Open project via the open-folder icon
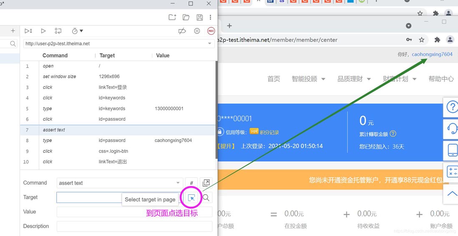This screenshot has width=458, height=236. [x=186, y=17]
